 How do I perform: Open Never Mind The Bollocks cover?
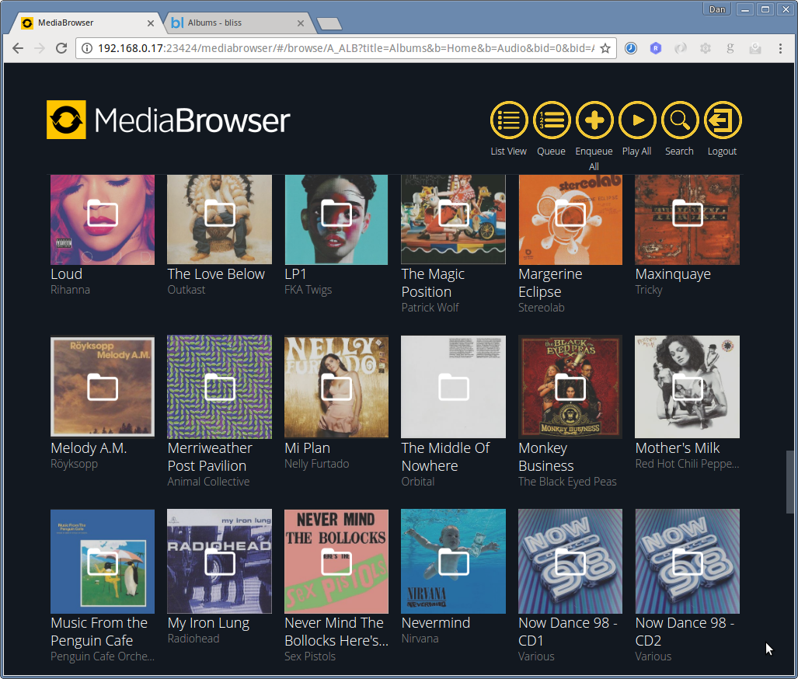[x=336, y=561]
